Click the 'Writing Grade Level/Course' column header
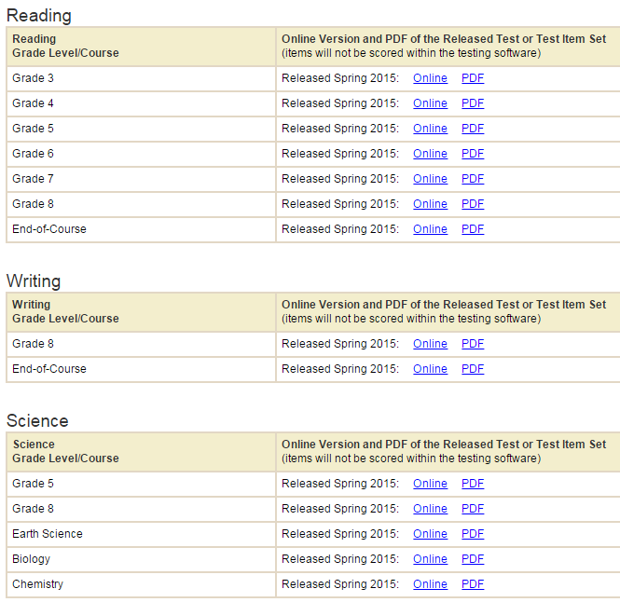The height and width of the screenshot is (616, 620). (x=141, y=312)
